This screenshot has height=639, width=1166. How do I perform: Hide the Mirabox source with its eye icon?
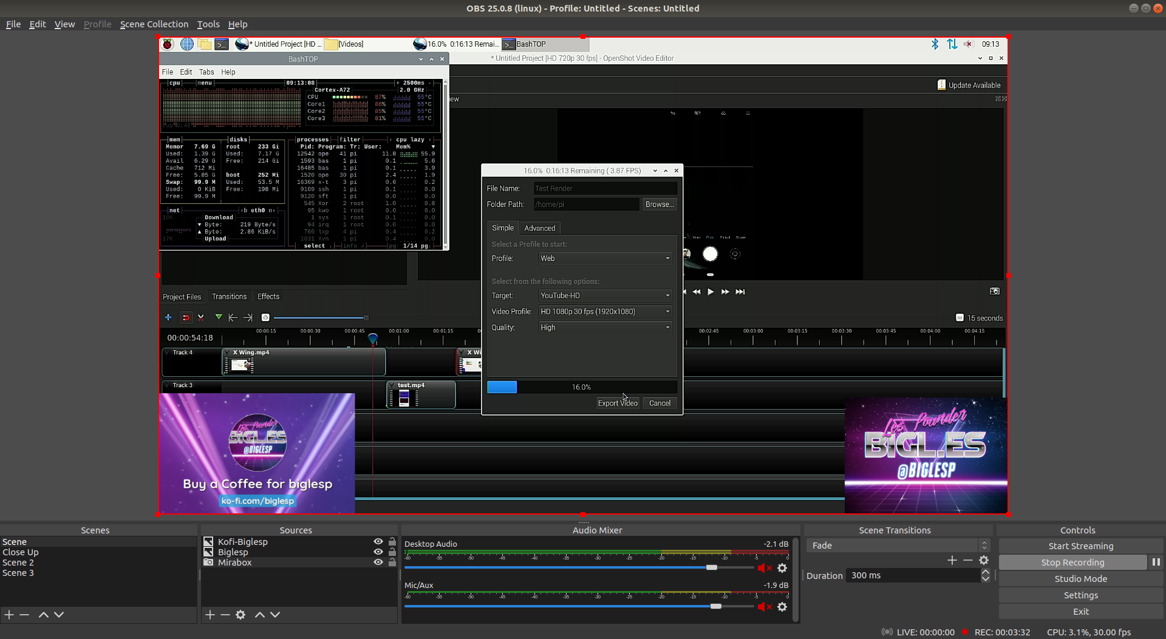point(378,563)
